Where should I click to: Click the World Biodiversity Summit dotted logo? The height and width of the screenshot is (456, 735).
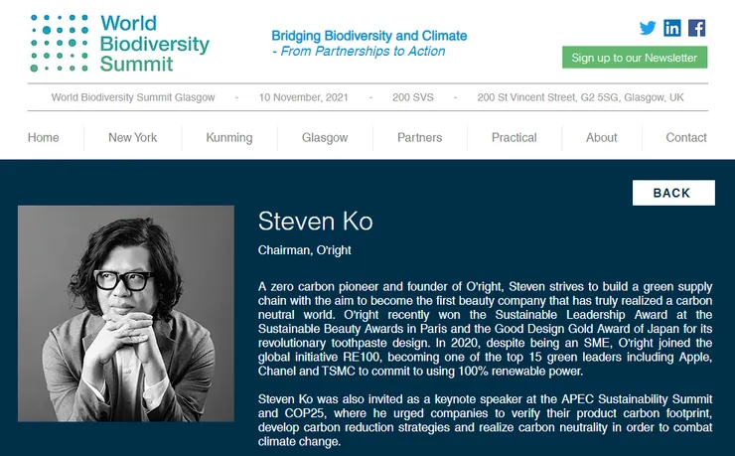point(59,43)
